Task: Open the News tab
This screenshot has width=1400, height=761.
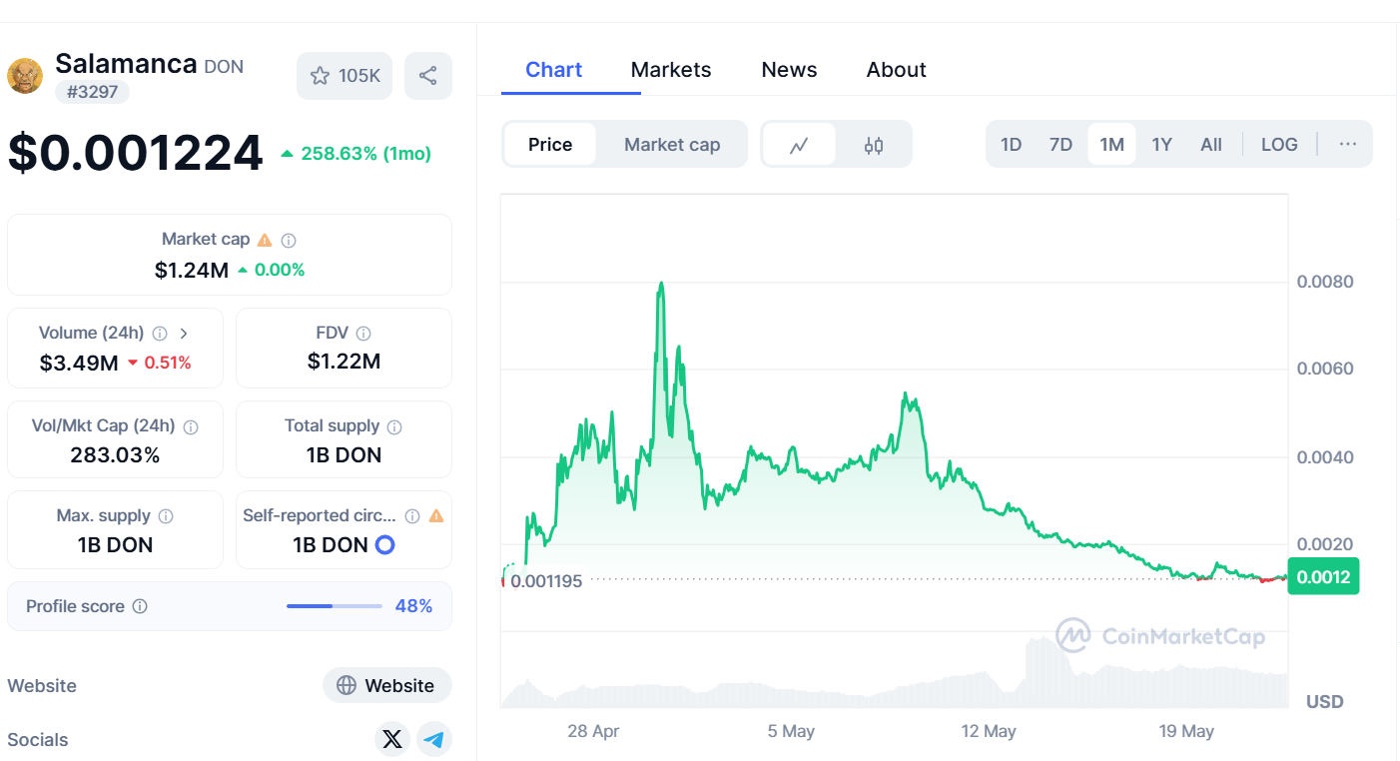Action: click(789, 70)
